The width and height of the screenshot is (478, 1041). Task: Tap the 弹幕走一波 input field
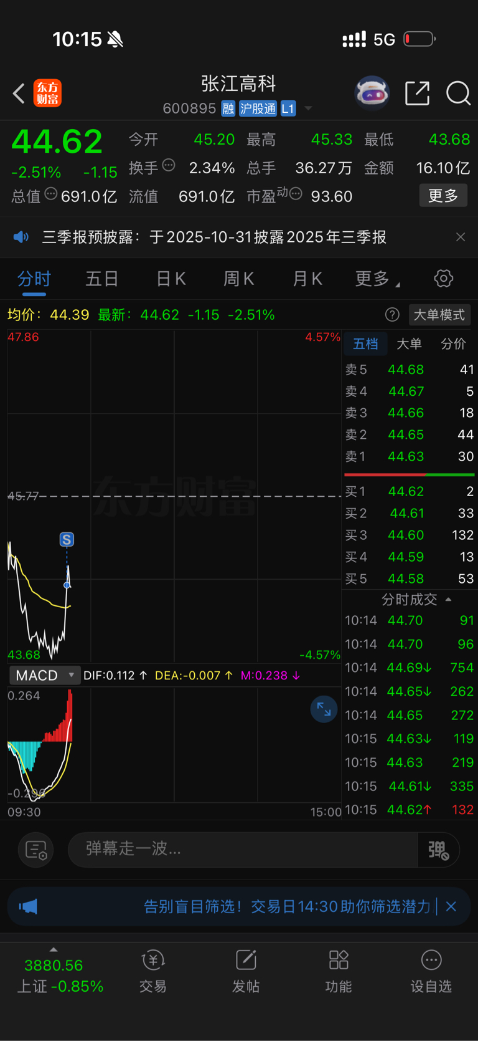coord(243,849)
